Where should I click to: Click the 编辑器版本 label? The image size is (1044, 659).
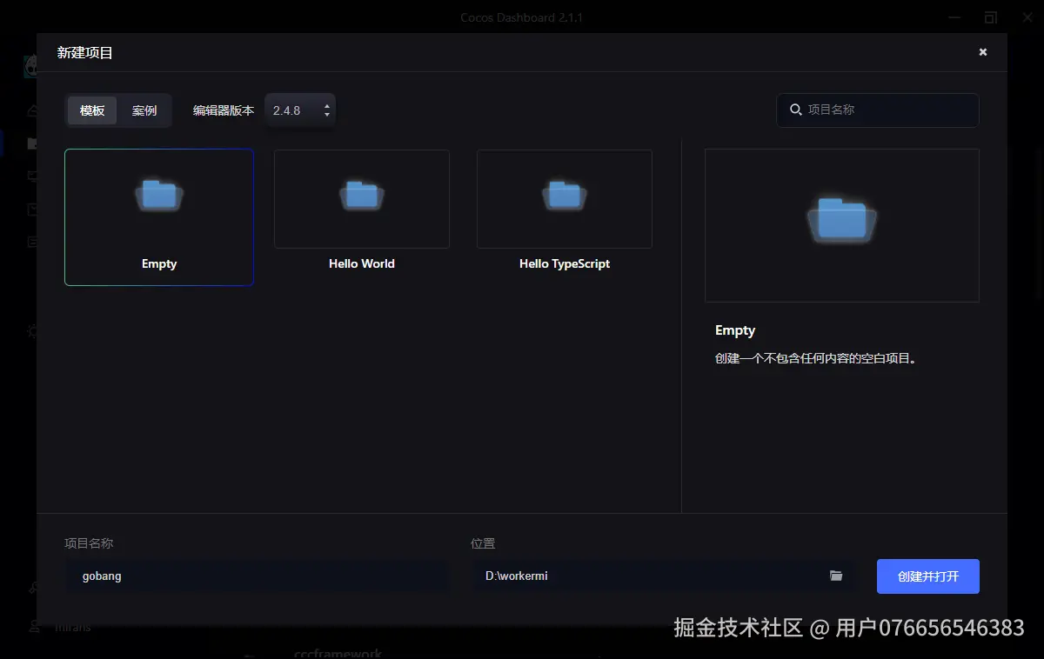(224, 110)
